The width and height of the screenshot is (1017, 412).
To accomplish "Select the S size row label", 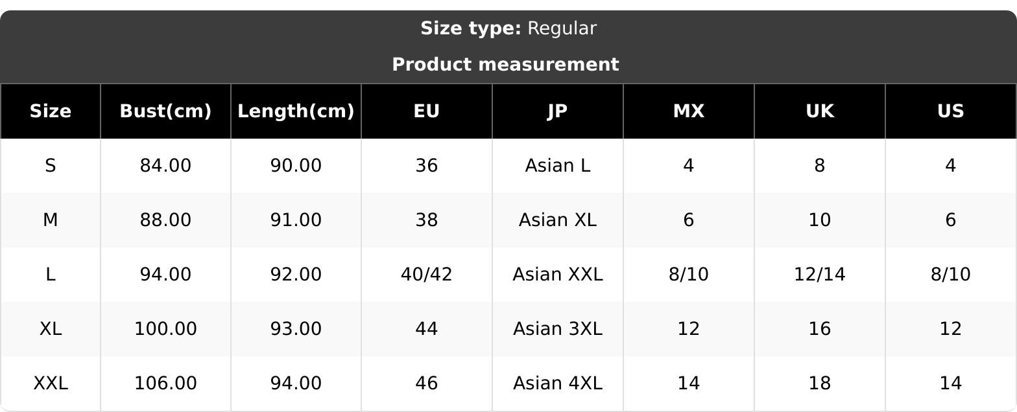I will coord(50,166).
